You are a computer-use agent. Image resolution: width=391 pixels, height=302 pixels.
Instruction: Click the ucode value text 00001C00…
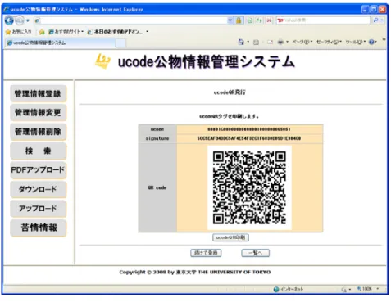[x=249, y=129]
